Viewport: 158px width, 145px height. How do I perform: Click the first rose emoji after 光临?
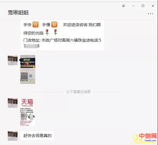[x=47, y=32]
